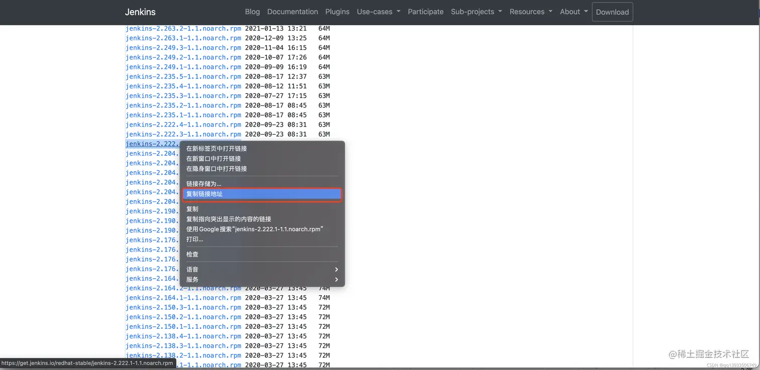Open jenkins-2.150.3-1.1.noarch.rpm link
The width and height of the screenshot is (760, 370).
click(x=183, y=307)
